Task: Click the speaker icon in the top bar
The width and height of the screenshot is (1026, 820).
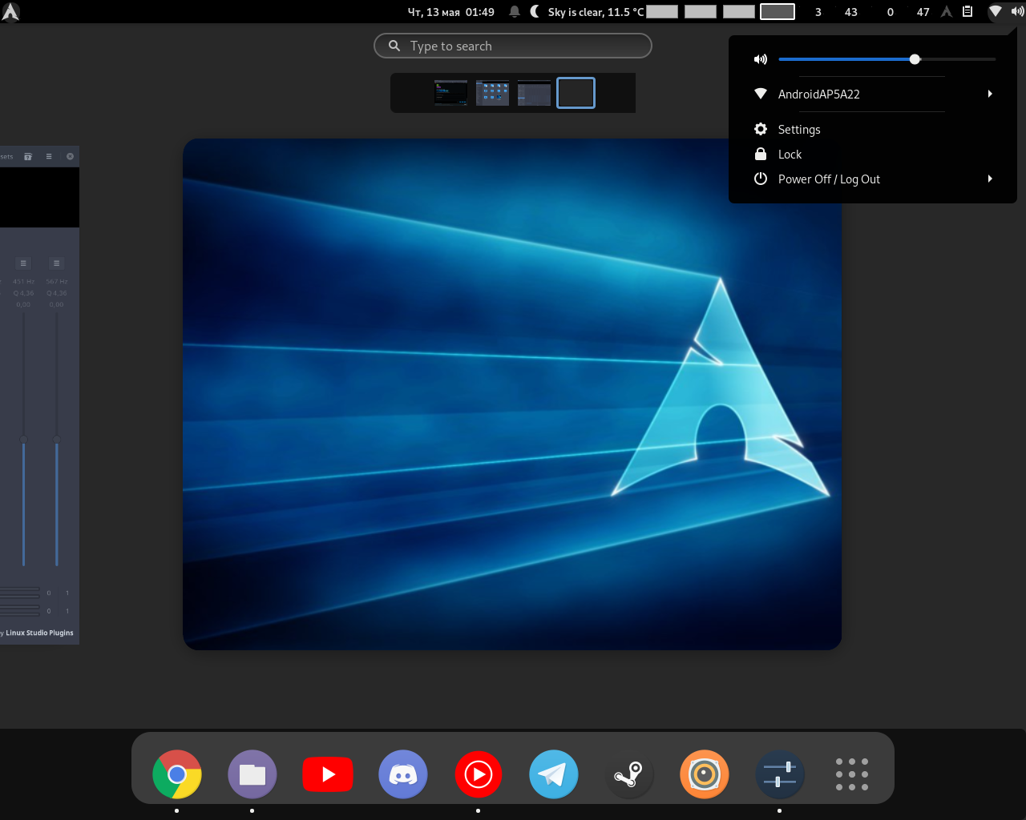Action: coord(1017,11)
